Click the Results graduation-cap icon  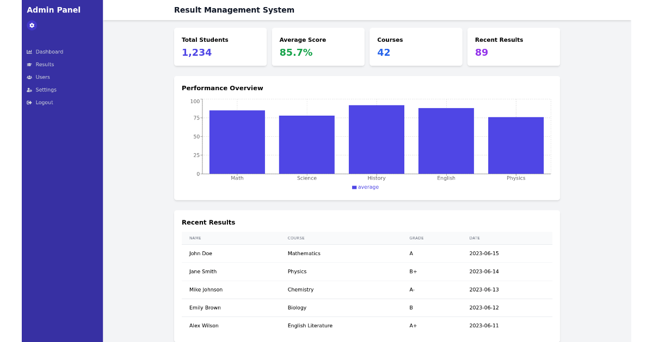click(28, 64)
